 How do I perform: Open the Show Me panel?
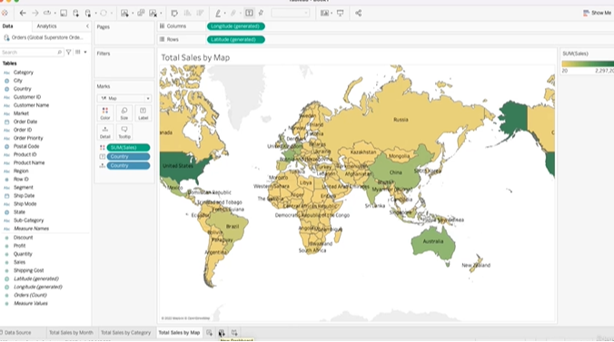coord(597,13)
